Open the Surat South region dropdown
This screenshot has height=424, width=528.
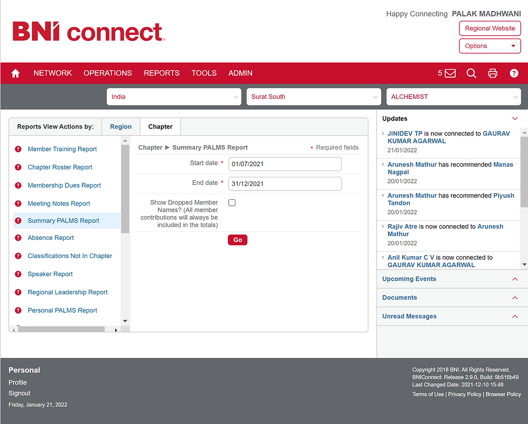click(x=313, y=97)
